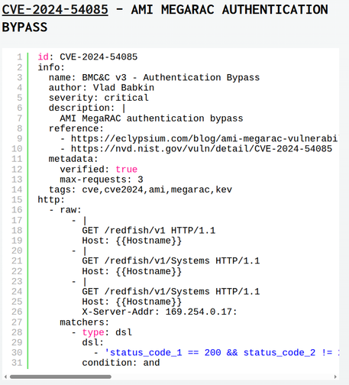Click 'GET /redfish/v1/Systems HTTP/1.1' on line 21
Image resolution: width=349 pixels, height=385 pixels.
coord(171,260)
